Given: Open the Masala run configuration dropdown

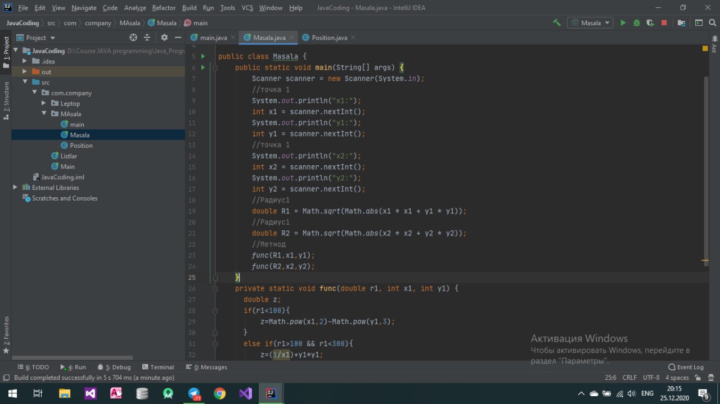Looking at the screenshot, I should tap(591, 23).
